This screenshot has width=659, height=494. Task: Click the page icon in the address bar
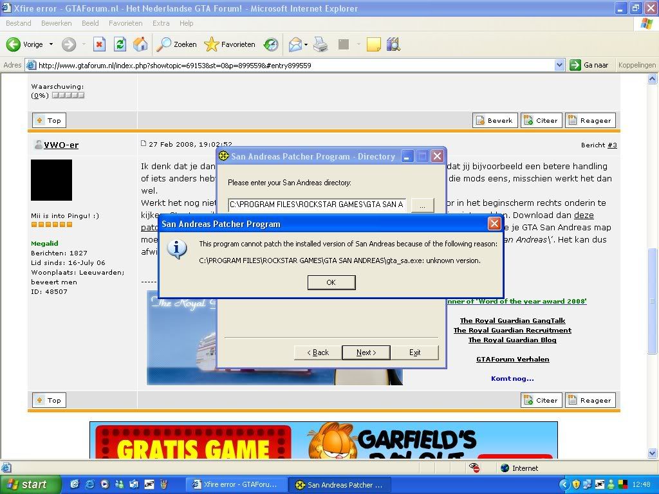coord(31,65)
